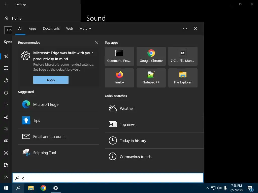
Task: Open Action Center notifications
Action: (250, 188)
